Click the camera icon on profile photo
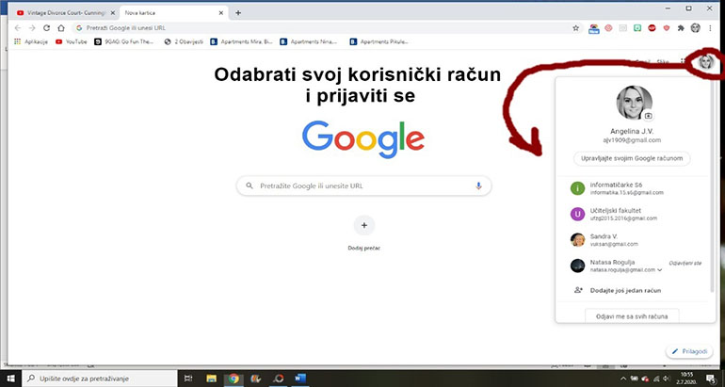This screenshot has width=725, height=387. 647,115
